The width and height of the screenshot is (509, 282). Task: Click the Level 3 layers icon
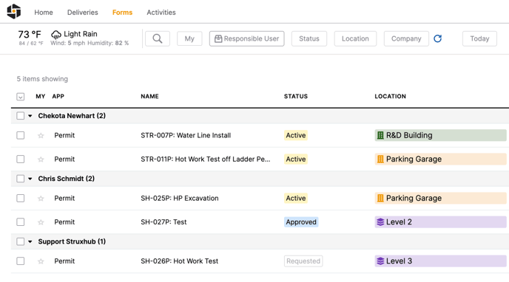pos(380,261)
